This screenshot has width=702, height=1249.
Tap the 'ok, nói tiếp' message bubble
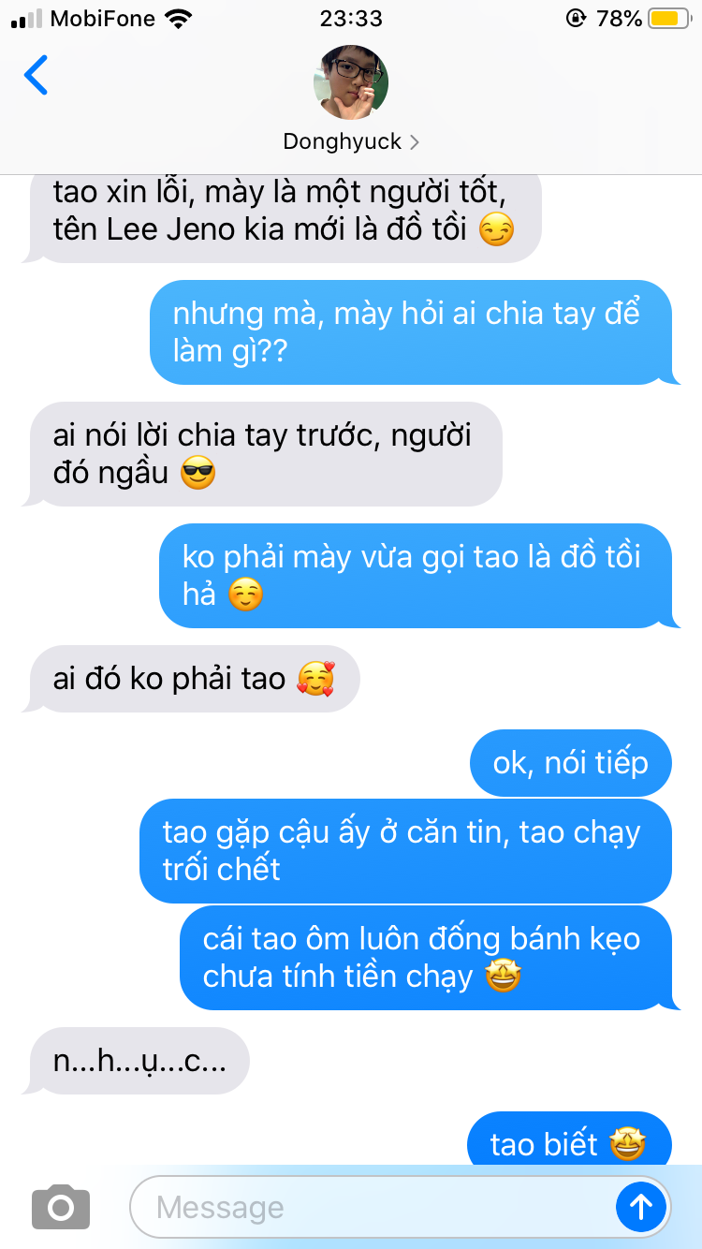click(571, 763)
